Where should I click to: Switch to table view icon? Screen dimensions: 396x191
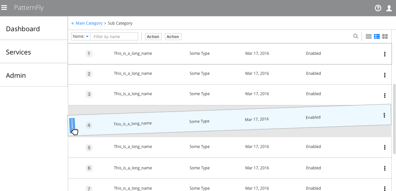[x=369, y=36]
